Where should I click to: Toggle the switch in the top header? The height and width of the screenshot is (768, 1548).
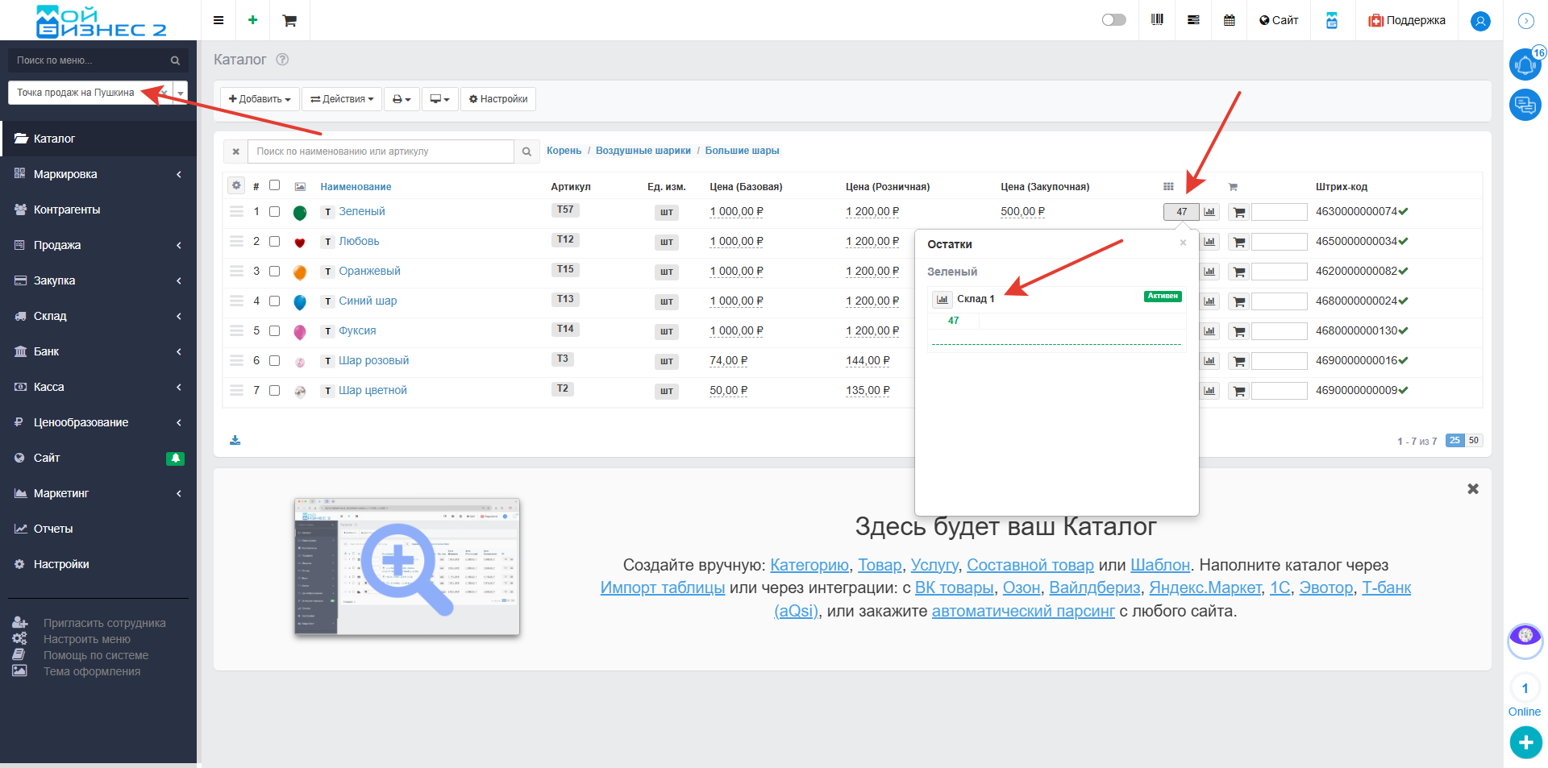[1113, 20]
